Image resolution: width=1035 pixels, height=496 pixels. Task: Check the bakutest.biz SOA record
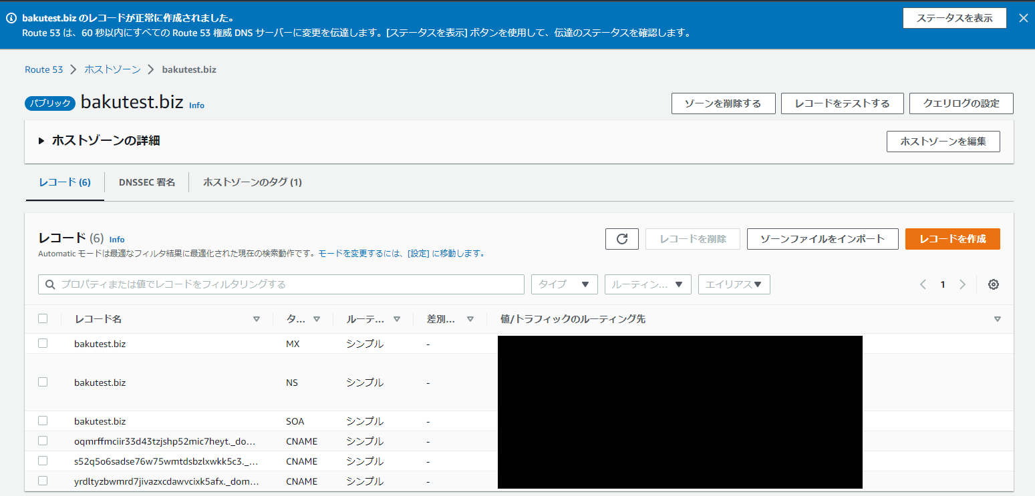click(x=43, y=421)
